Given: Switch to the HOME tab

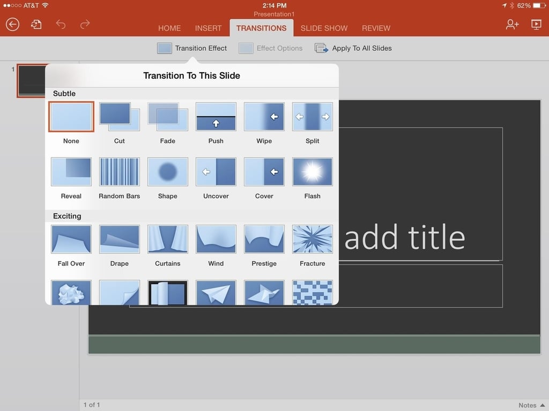Looking at the screenshot, I should pos(169,28).
